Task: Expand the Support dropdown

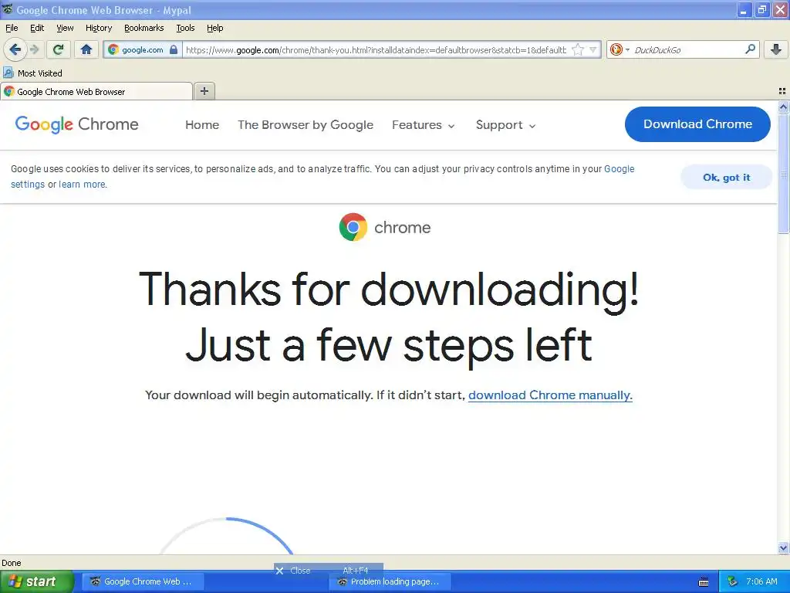Action: tap(505, 124)
